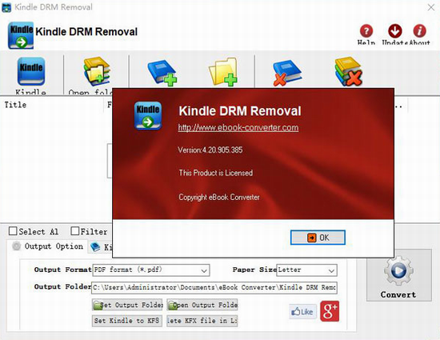Add a book with blue book plus icon

[x=162, y=72]
